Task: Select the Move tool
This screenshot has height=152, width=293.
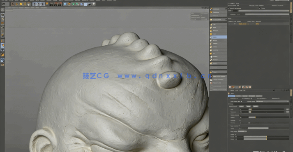Action: (16, 4)
